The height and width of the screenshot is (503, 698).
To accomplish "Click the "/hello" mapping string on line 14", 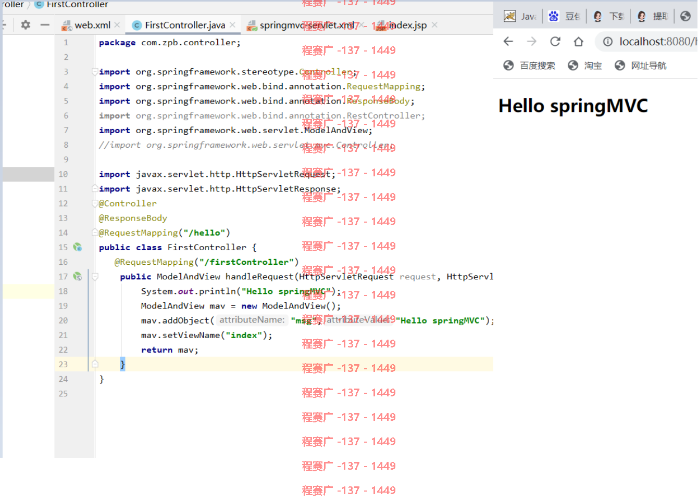I will pos(204,233).
